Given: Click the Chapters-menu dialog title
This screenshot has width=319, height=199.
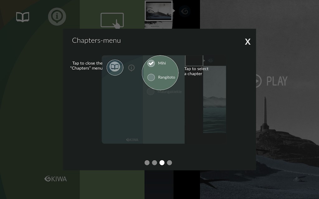Looking at the screenshot, I should pyautogui.click(x=96, y=40).
